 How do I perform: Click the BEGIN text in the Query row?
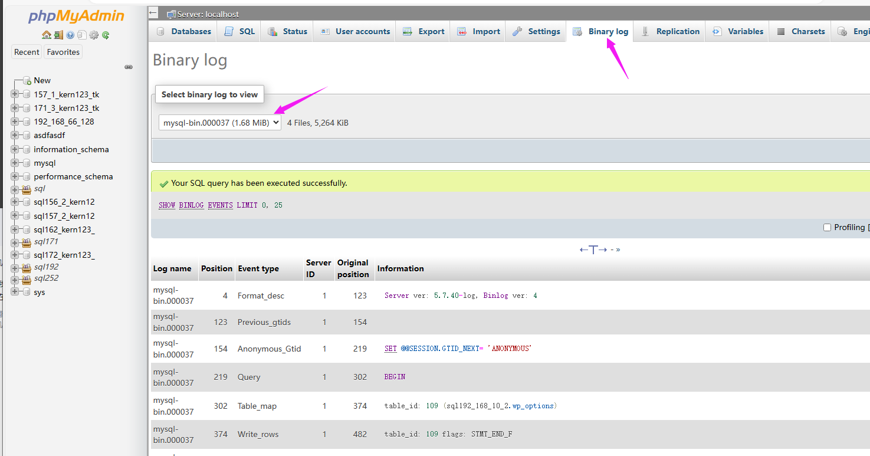pos(395,377)
